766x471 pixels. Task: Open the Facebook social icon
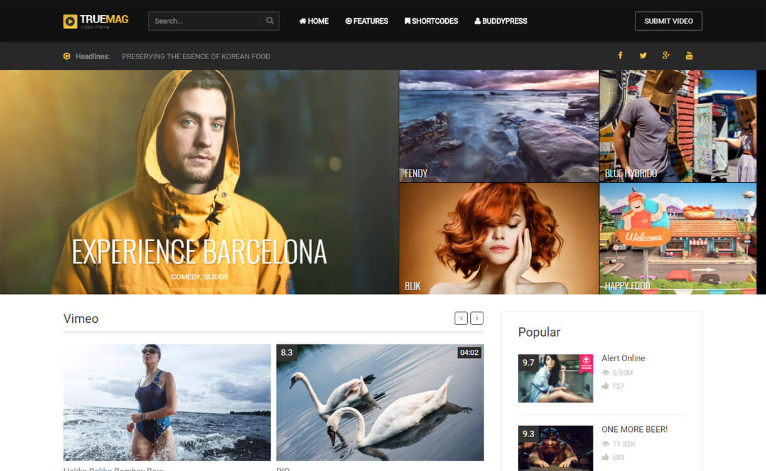pyautogui.click(x=620, y=56)
